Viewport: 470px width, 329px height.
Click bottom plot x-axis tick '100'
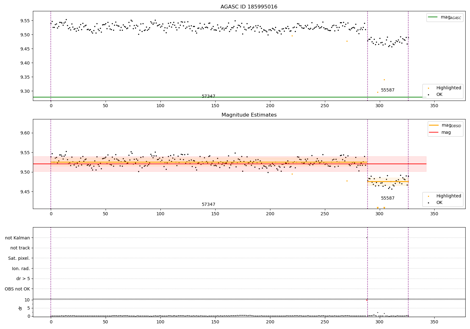pos(160,322)
